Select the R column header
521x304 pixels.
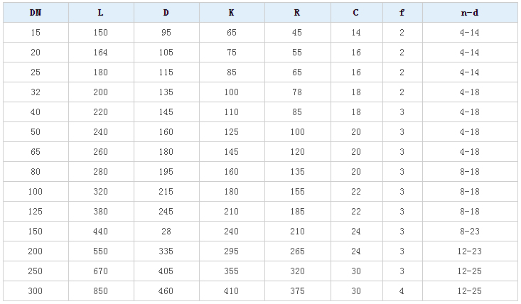296,13
